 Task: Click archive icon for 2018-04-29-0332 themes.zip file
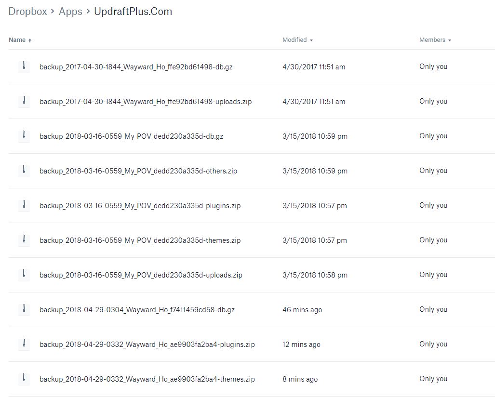tap(24, 379)
